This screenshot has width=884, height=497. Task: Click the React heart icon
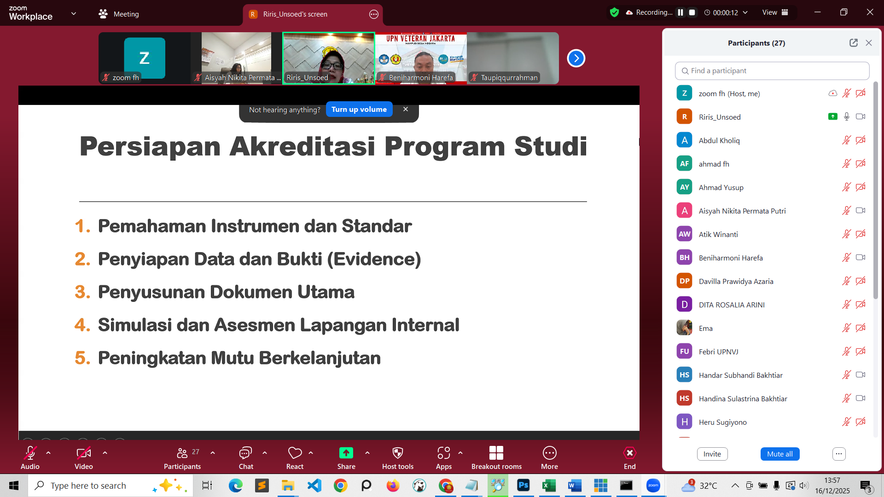tap(295, 453)
